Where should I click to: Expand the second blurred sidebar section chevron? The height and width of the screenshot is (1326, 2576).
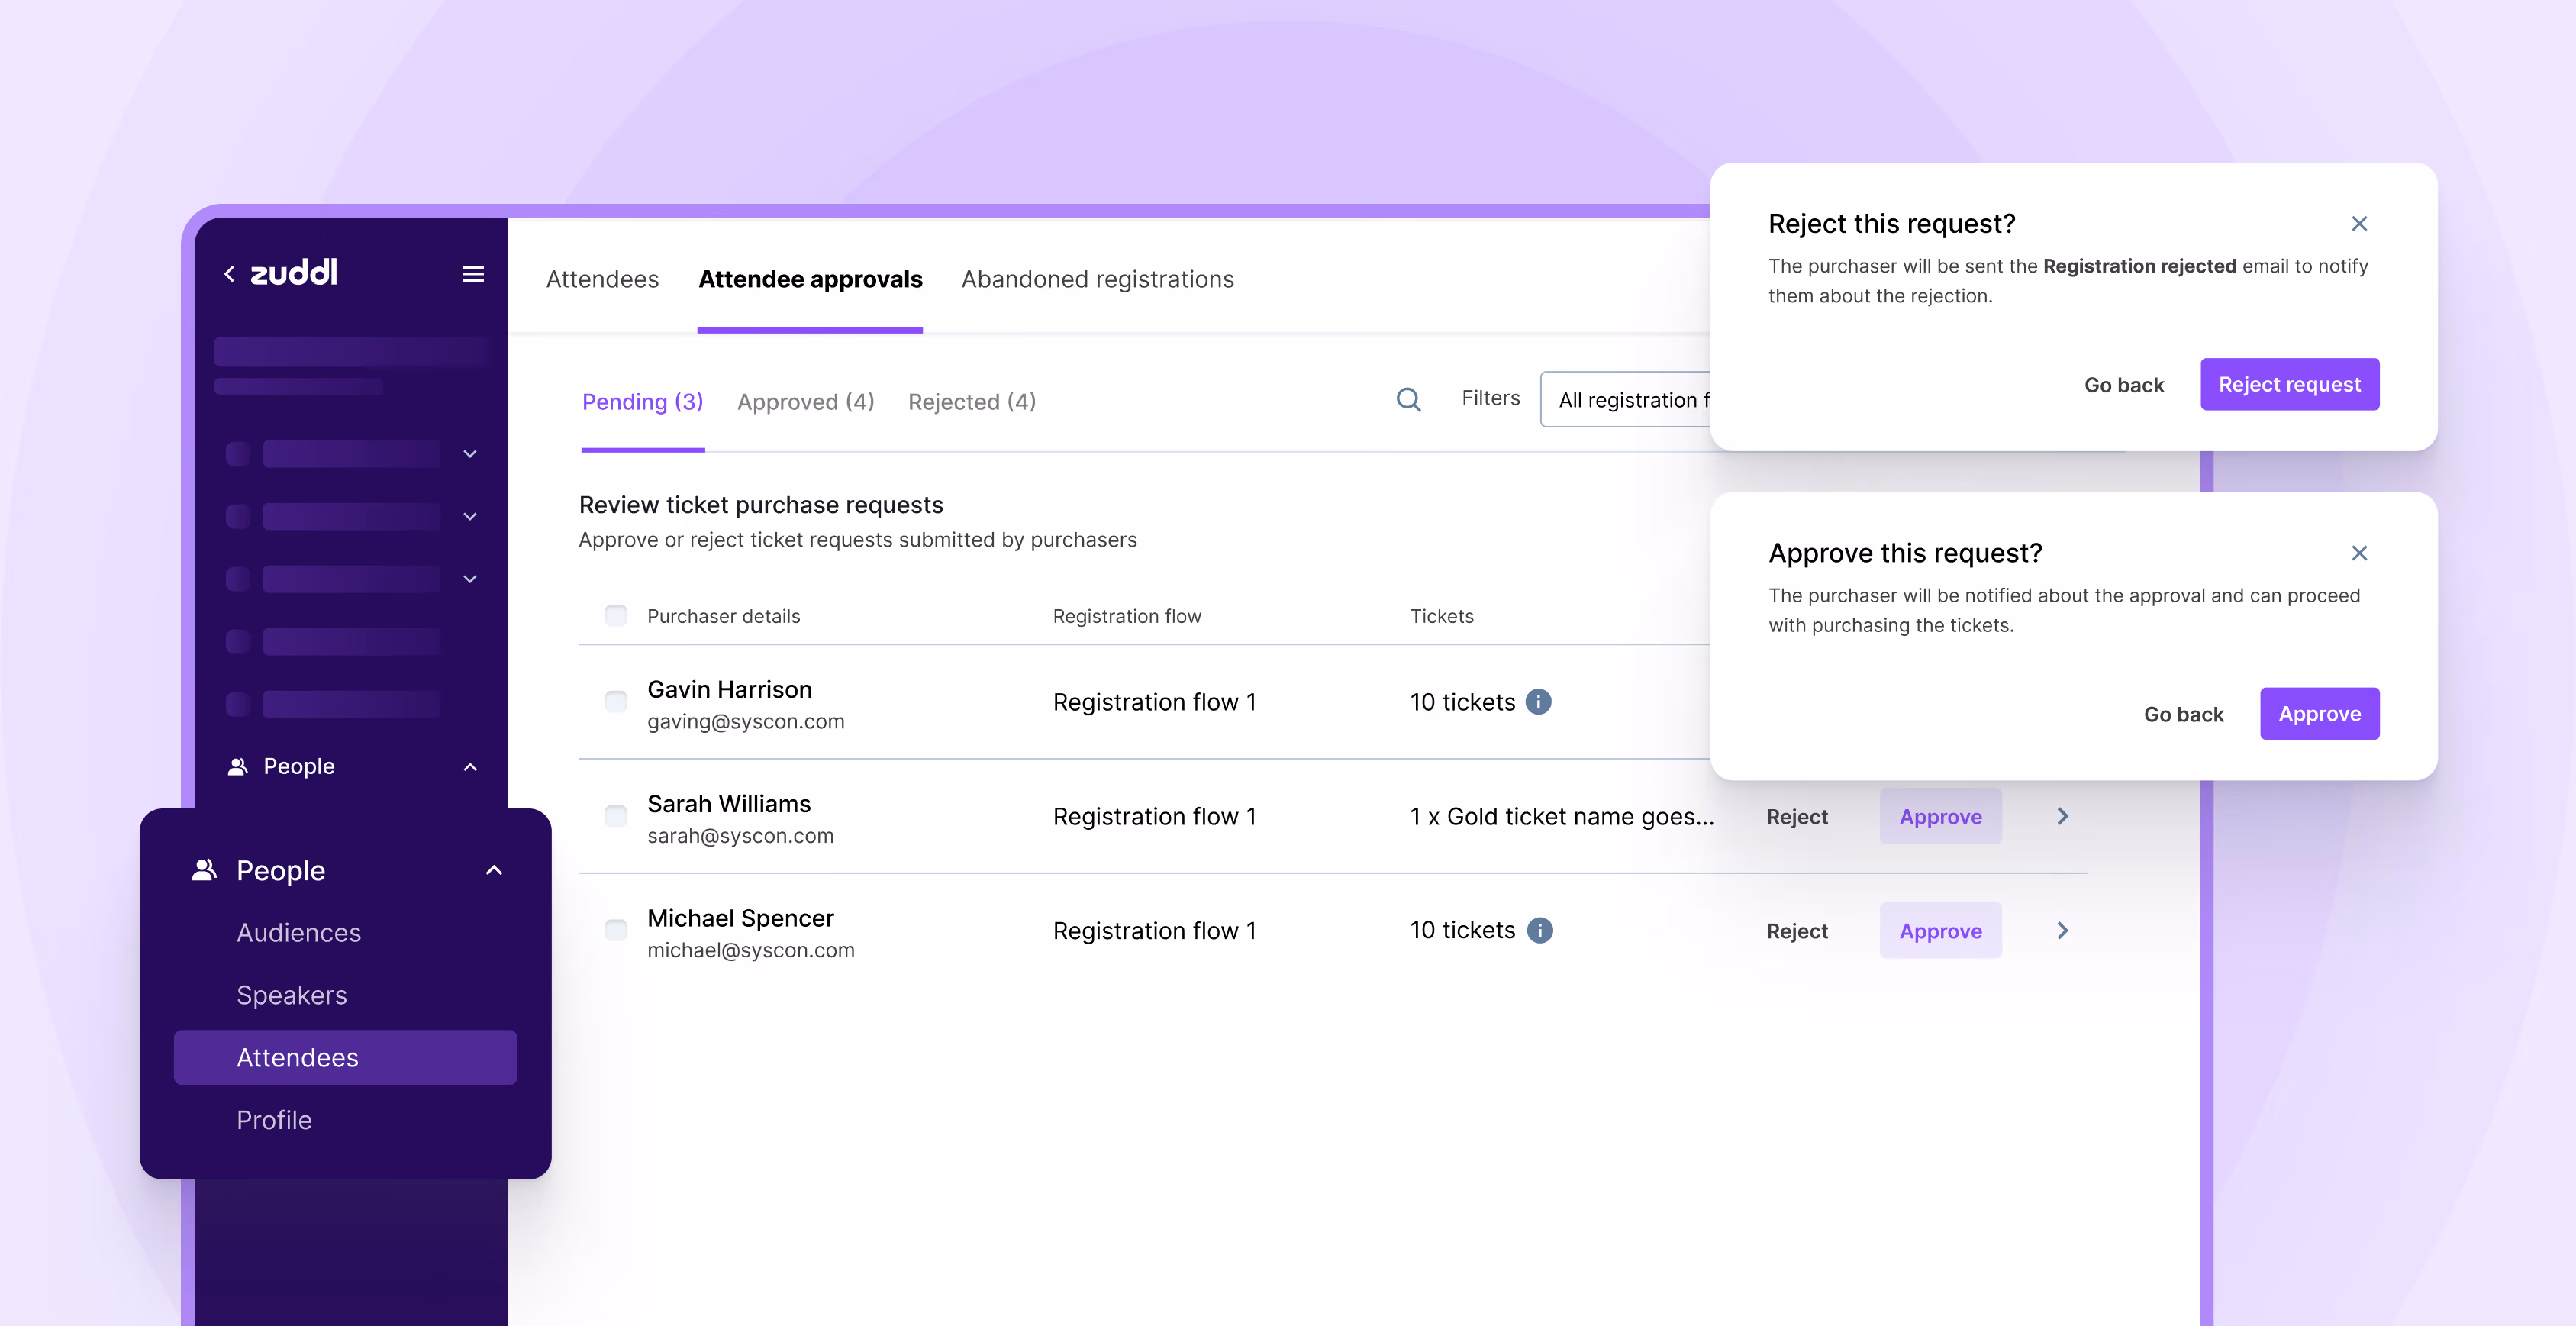click(x=470, y=517)
